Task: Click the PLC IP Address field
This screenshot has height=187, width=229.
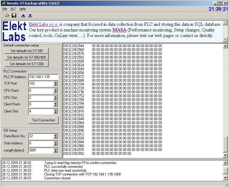Action: 43,77
